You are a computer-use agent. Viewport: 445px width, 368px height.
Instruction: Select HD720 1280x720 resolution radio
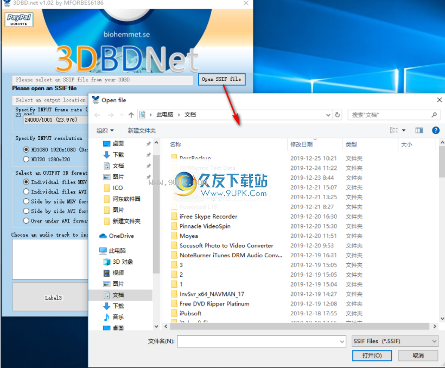point(26,159)
